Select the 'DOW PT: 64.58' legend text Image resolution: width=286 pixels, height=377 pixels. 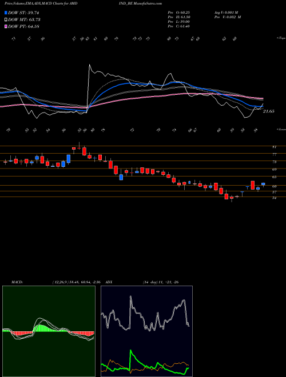23,26
